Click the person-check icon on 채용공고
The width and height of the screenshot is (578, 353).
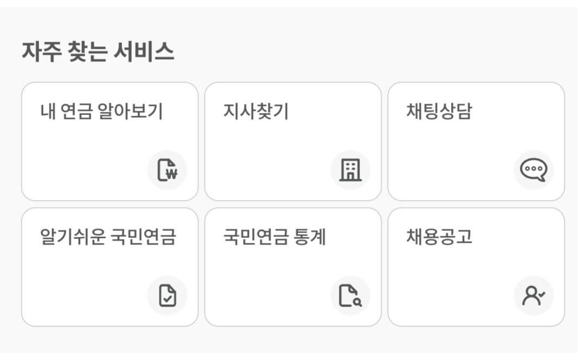coord(535,295)
